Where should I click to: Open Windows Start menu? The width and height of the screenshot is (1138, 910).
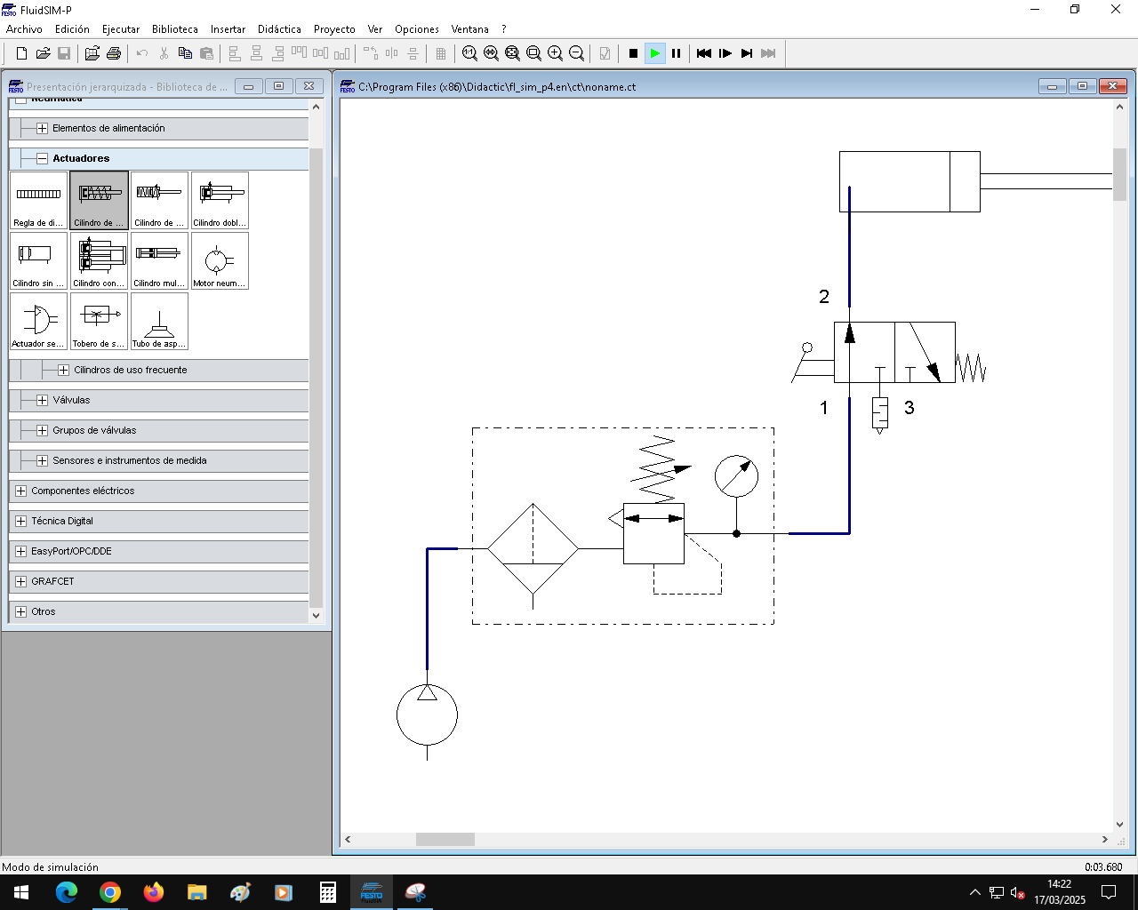click(21, 892)
